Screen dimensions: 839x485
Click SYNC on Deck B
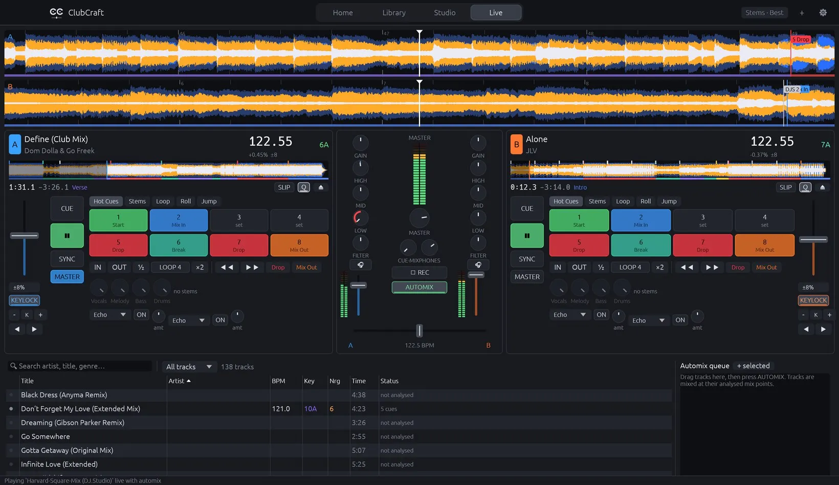527,259
